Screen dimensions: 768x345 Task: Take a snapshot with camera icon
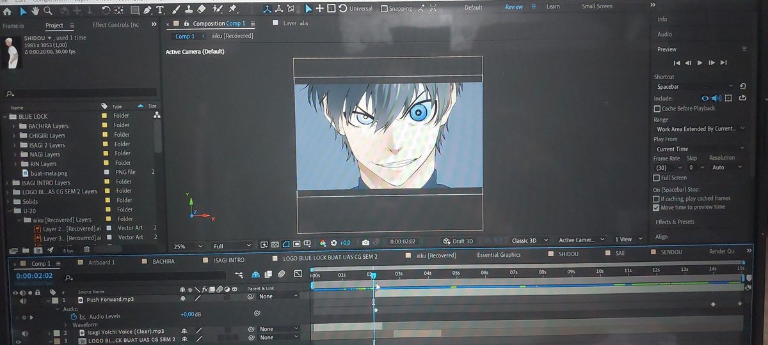point(365,243)
